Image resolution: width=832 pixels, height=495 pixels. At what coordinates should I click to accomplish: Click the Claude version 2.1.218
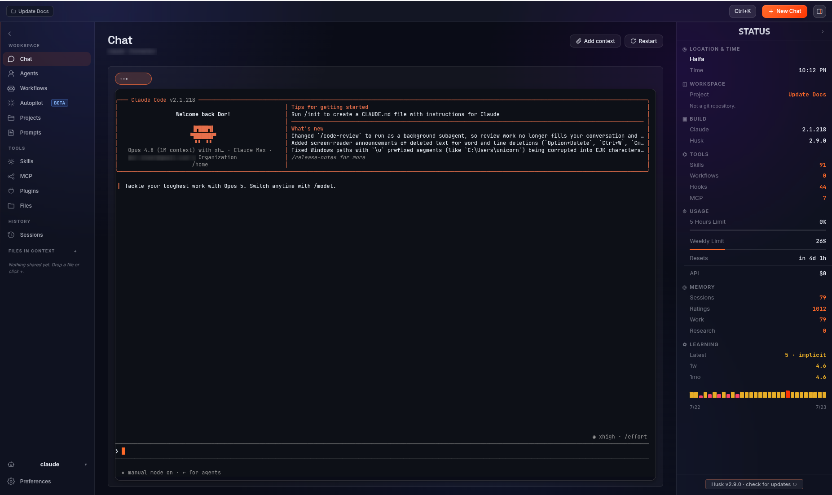pyautogui.click(x=814, y=130)
